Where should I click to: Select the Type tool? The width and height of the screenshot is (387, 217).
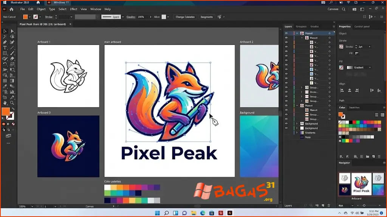tap(5, 48)
